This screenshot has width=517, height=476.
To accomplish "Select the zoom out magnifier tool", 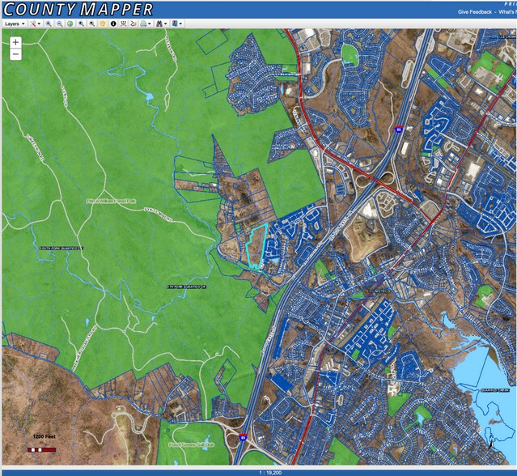I will [x=59, y=23].
